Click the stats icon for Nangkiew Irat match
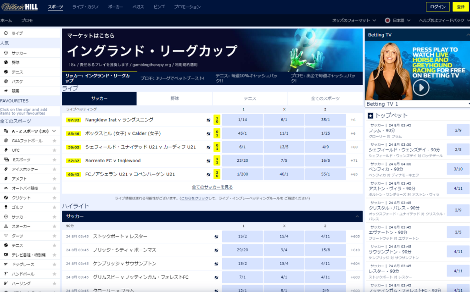470x292 pixels. pyautogui.click(x=208, y=120)
